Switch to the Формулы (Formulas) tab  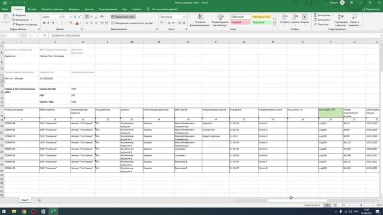[x=74, y=10]
